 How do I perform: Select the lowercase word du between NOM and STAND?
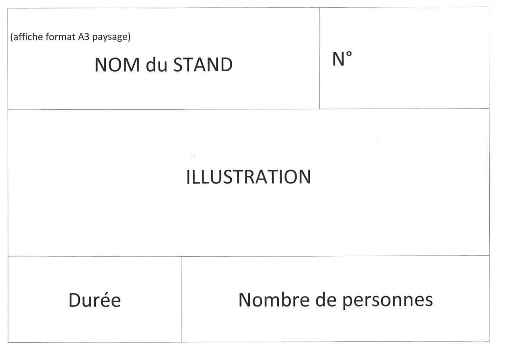(157, 65)
